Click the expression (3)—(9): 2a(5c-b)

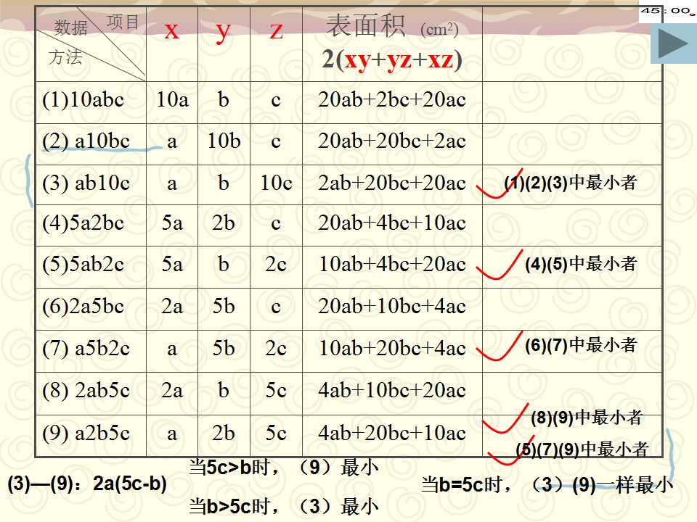(x=87, y=484)
